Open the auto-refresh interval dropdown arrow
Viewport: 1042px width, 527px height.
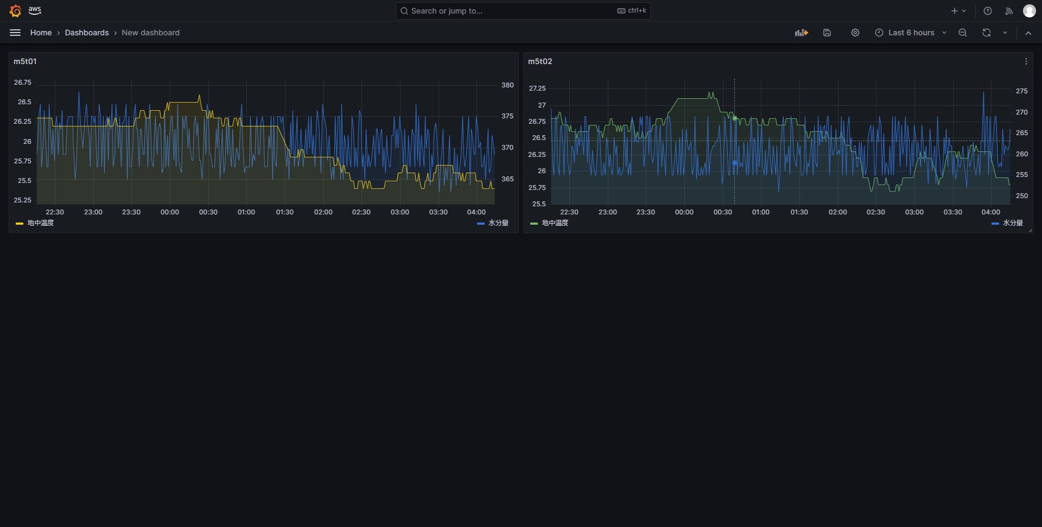pyautogui.click(x=1006, y=33)
